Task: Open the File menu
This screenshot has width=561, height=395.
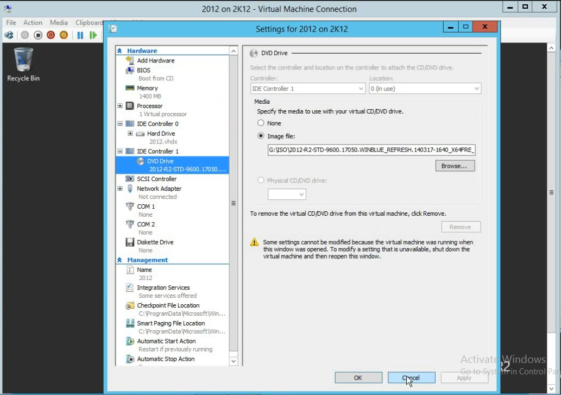Action: tap(11, 22)
